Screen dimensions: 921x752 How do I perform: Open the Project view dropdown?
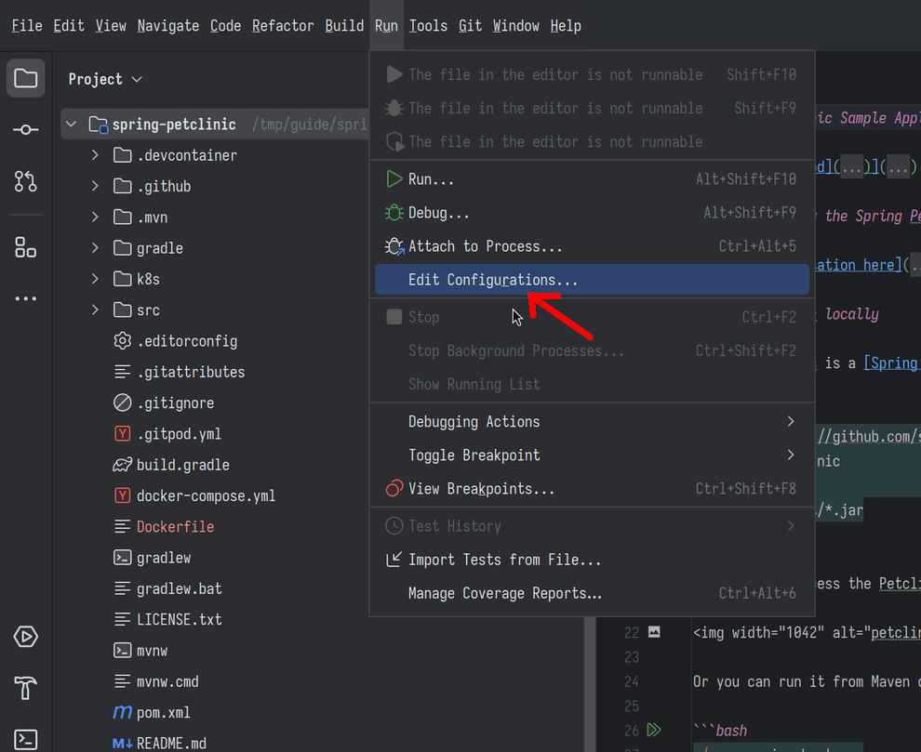tap(105, 79)
